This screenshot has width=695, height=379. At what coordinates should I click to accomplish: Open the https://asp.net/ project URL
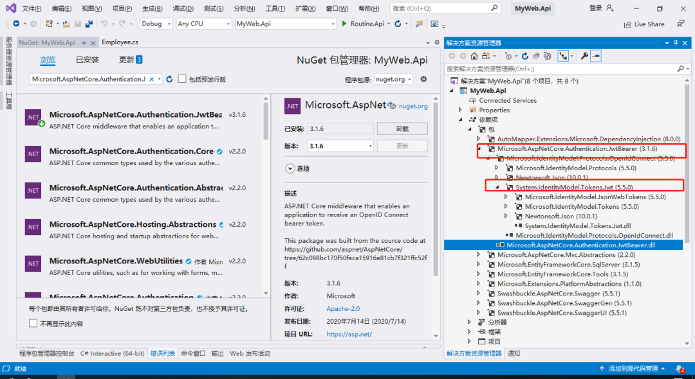[349, 334]
